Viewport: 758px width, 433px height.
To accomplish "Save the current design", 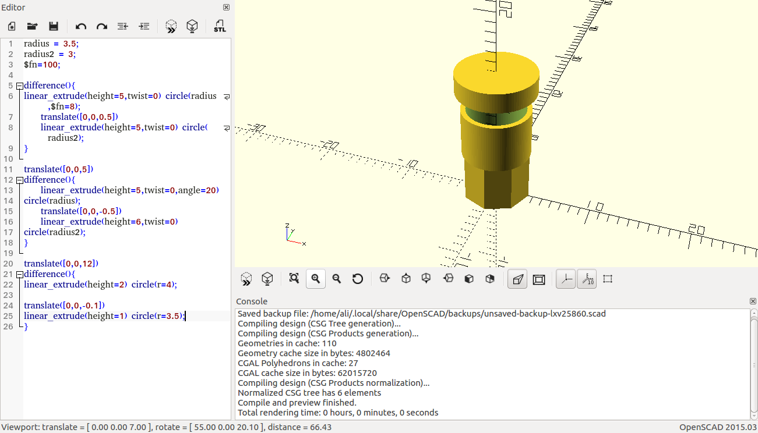I will tap(53, 26).
